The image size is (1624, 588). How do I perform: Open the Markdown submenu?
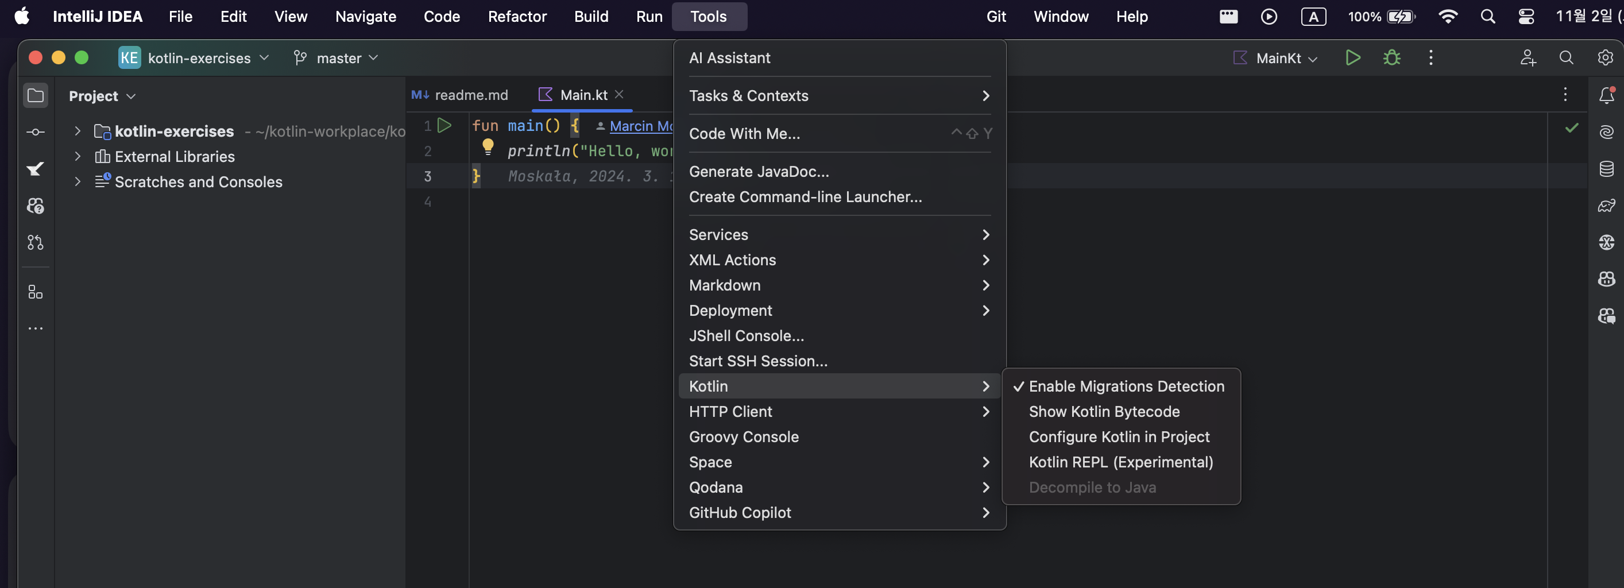pos(839,285)
